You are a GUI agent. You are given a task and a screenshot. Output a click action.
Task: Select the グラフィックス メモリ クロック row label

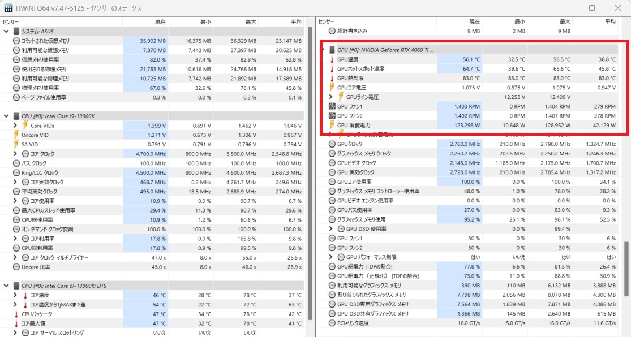pyautogui.click(x=364, y=154)
